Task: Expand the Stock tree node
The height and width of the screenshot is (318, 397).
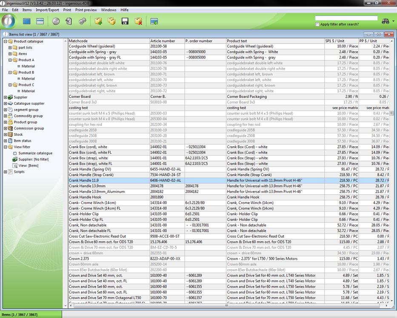Action: [x=6, y=135]
